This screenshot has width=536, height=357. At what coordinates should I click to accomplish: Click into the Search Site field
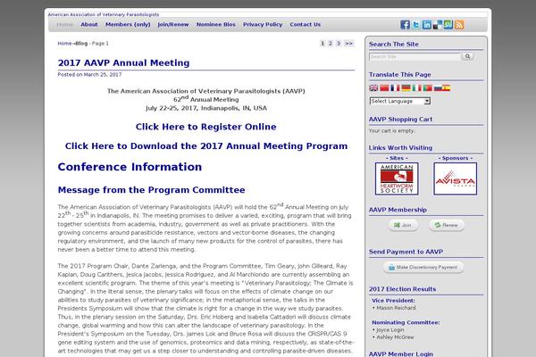pyautogui.click(x=415, y=57)
